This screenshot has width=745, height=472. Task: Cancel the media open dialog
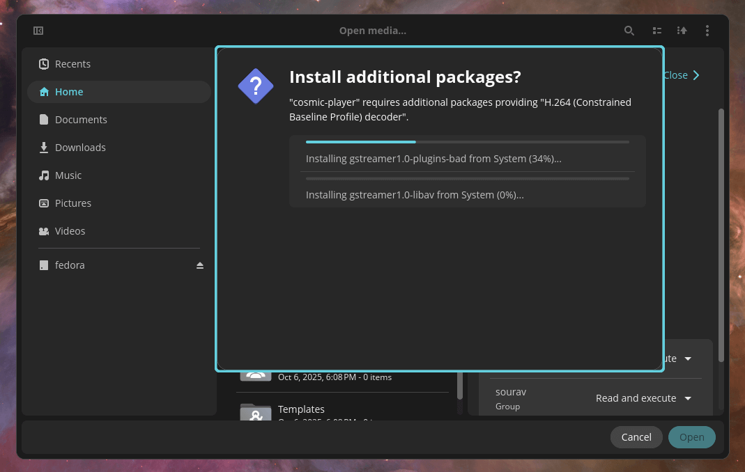[636, 436]
